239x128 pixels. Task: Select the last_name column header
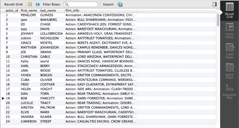pos(51,10)
